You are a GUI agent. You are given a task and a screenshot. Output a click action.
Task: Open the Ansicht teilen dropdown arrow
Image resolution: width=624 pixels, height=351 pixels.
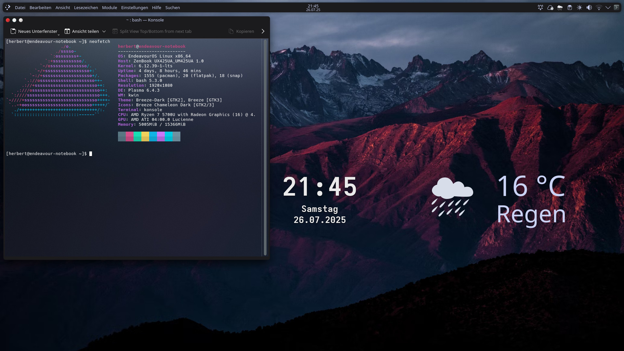(104, 31)
